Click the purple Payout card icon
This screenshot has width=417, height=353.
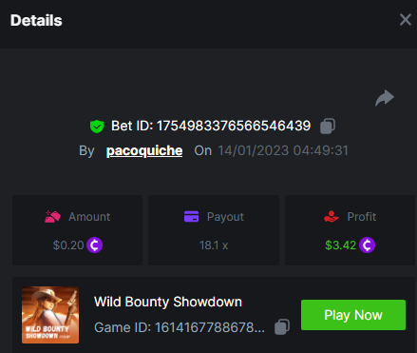tap(191, 217)
